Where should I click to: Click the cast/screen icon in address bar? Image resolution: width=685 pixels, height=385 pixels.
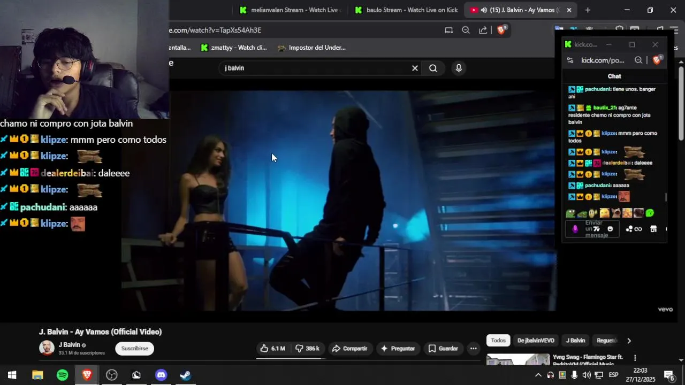click(448, 30)
